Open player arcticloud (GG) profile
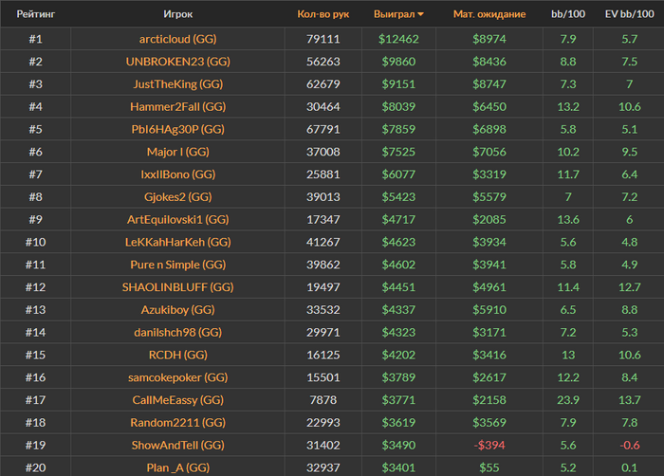Screen dimensions: 664x476 click(x=177, y=39)
